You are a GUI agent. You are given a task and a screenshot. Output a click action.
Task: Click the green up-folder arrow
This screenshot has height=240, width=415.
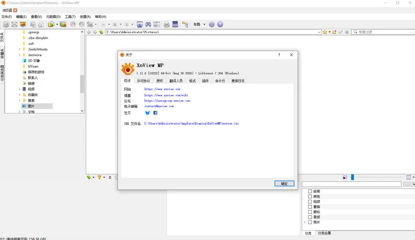101,32
